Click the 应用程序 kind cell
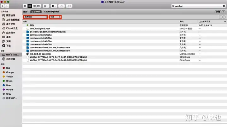 tap(183, 25)
